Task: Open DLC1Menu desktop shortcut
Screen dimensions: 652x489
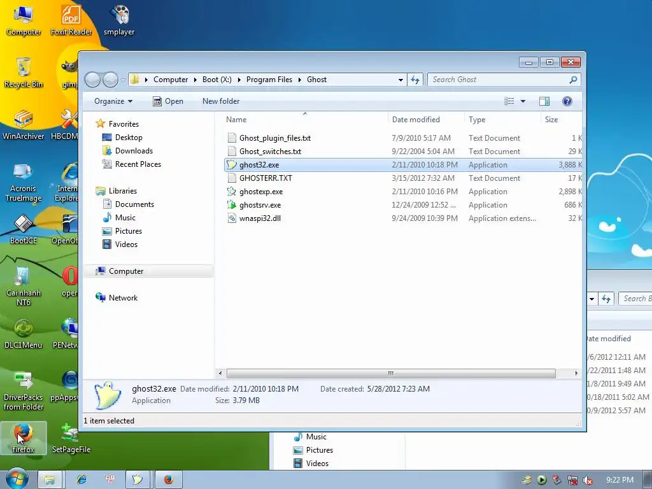Action: click(24, 334)
